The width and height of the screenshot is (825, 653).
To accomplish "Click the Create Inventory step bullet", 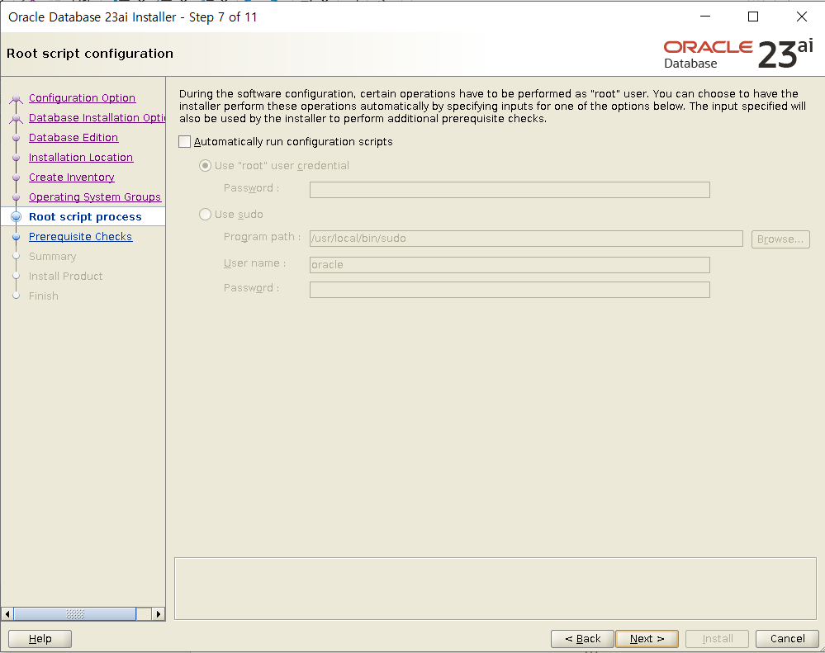I will pos(17,177).
